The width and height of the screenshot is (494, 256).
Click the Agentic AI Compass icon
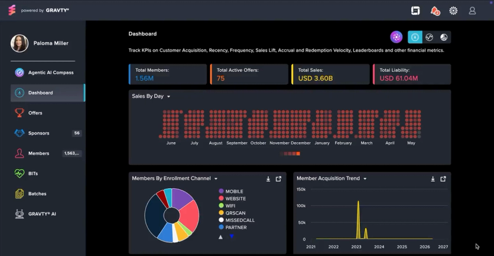19,73
